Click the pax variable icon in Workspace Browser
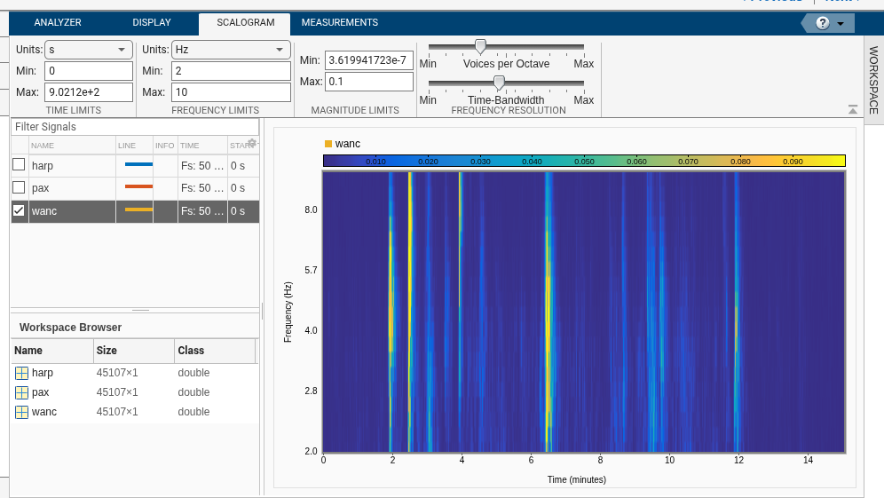Image resolution: width=884 pixels, height=498 pixels. pyautogui.click(x=22, y=392)
